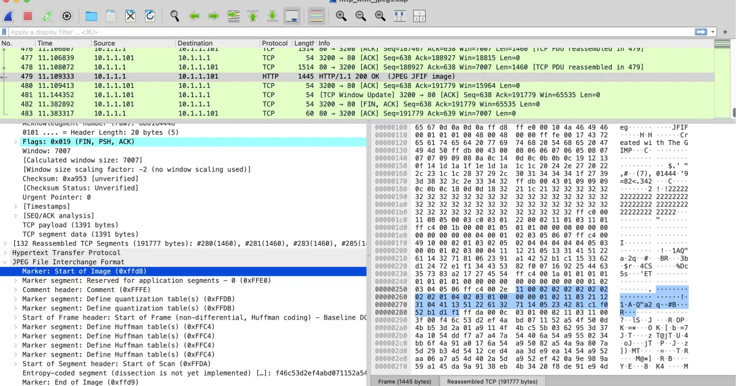Image resolution: width=737 pixels, height=386 pixels.
Task: Switch to Reassembled TCP (191777 bytes) tab
Action: pos(492,382)
